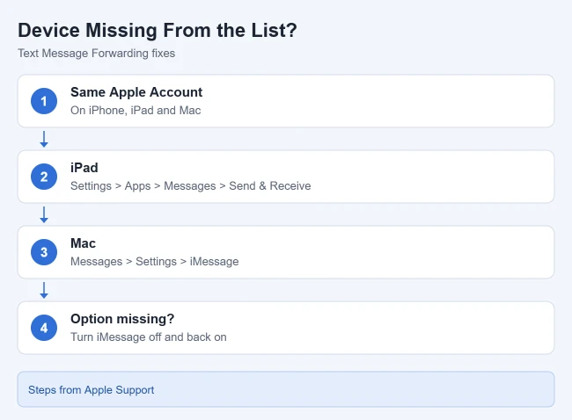Image resolution: width=572 pixels, height=420 pixels.
Task: Click the 'Mac' step title
Action: point(84,243)
